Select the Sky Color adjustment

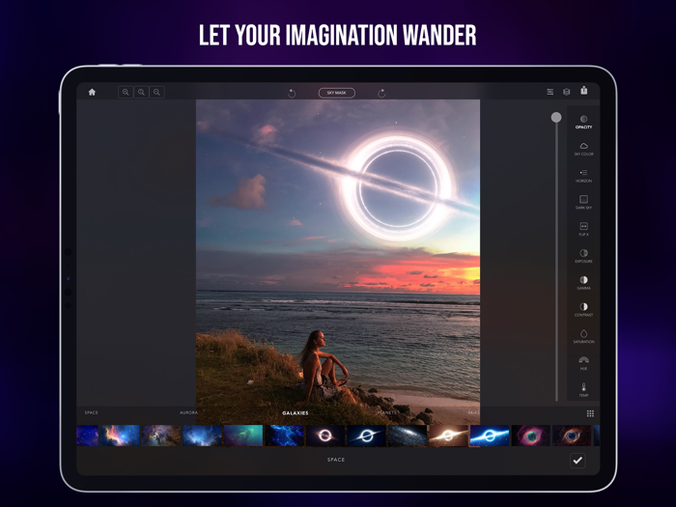click(583, 149)
